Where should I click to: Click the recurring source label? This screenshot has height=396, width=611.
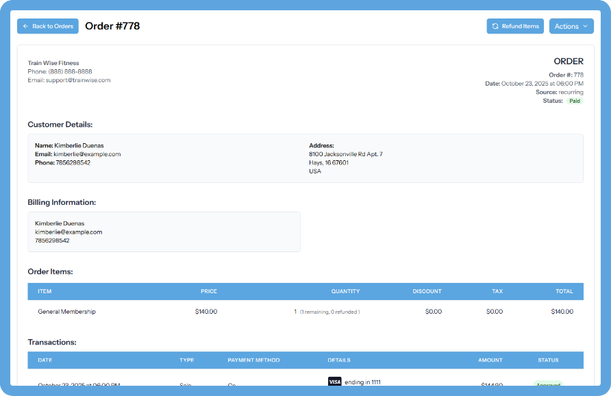570,92
